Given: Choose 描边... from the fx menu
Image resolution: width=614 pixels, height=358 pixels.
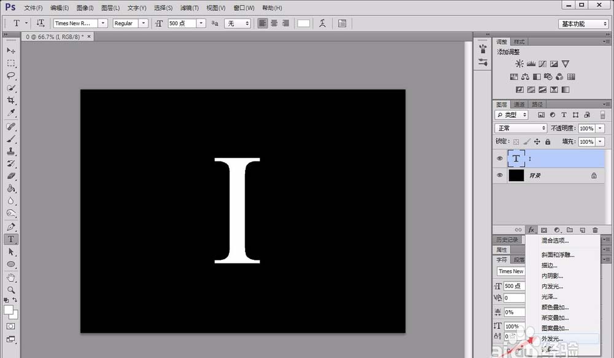Looking at the screenshot, I should [x=550, y=265].
